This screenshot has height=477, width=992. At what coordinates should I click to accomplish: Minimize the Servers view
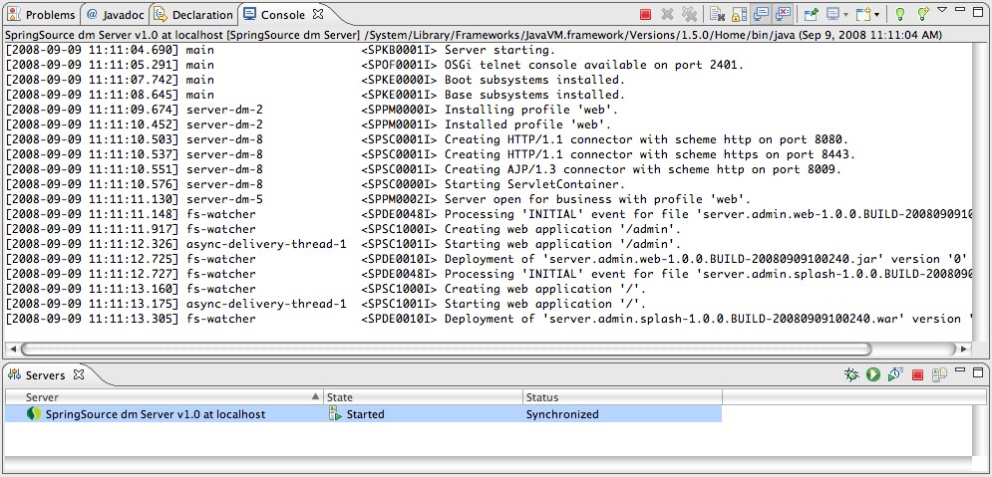tap(961, 370)
